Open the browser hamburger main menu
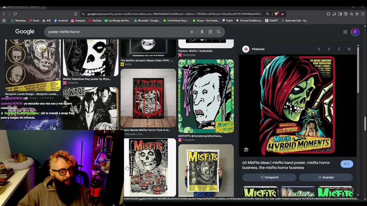 pos(363,14)
